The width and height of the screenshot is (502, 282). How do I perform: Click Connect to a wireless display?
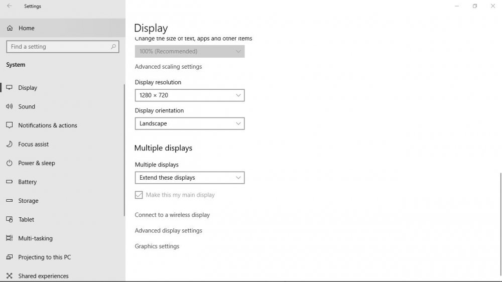[172, 215]
